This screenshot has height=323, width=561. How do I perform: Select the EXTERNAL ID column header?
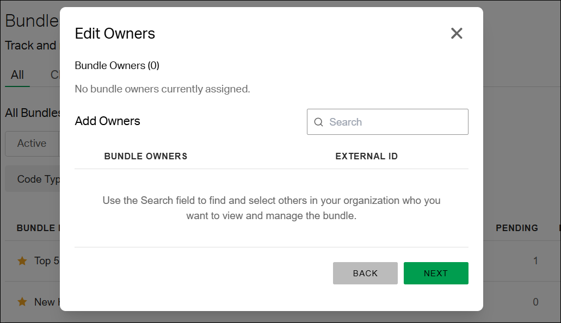pyautogui.click(x=366, y=156)
